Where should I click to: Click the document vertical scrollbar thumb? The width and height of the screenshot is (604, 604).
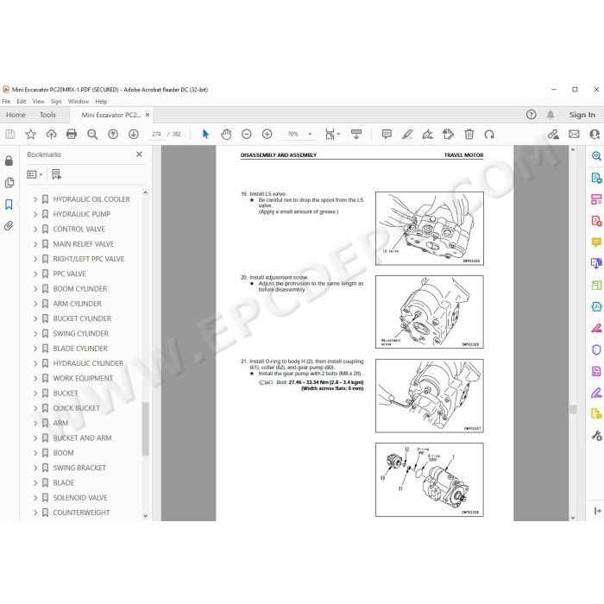click(573, 409)
